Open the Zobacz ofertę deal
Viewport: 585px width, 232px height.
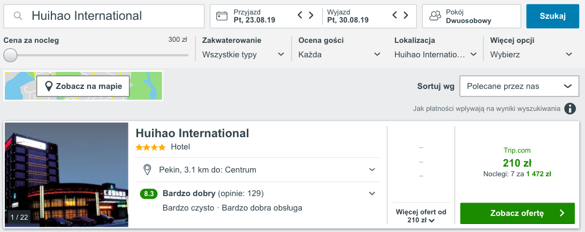[x=518, y=213]
